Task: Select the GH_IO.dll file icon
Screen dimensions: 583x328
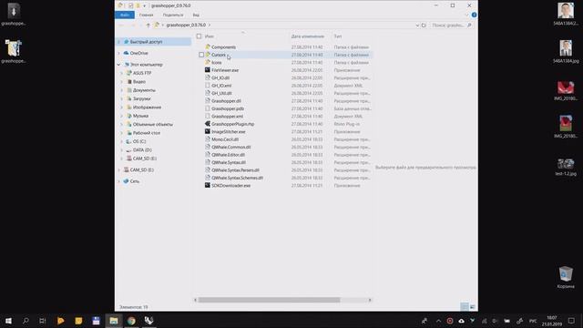Action: 208,77
